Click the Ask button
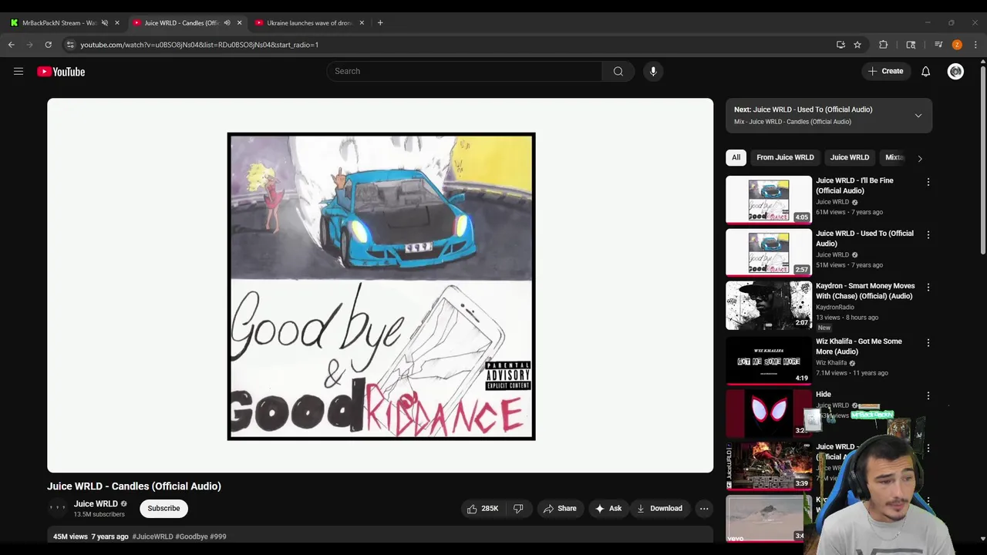Image resolution: width=987 pixels, height=555 pixels. pos(608,509)
